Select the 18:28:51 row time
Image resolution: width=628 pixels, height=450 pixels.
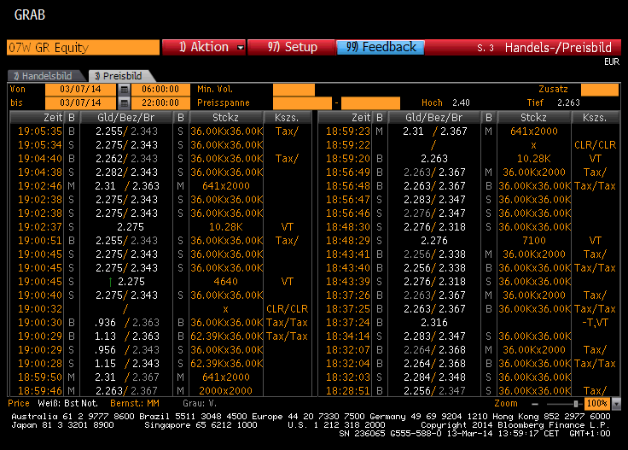[x=348, y=391]
